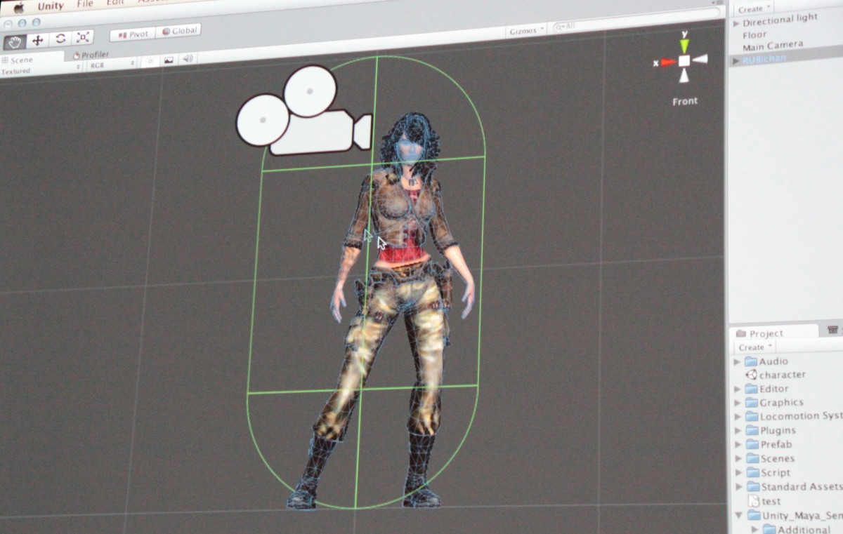Expand the Scenes folder

tap(738, 459)
